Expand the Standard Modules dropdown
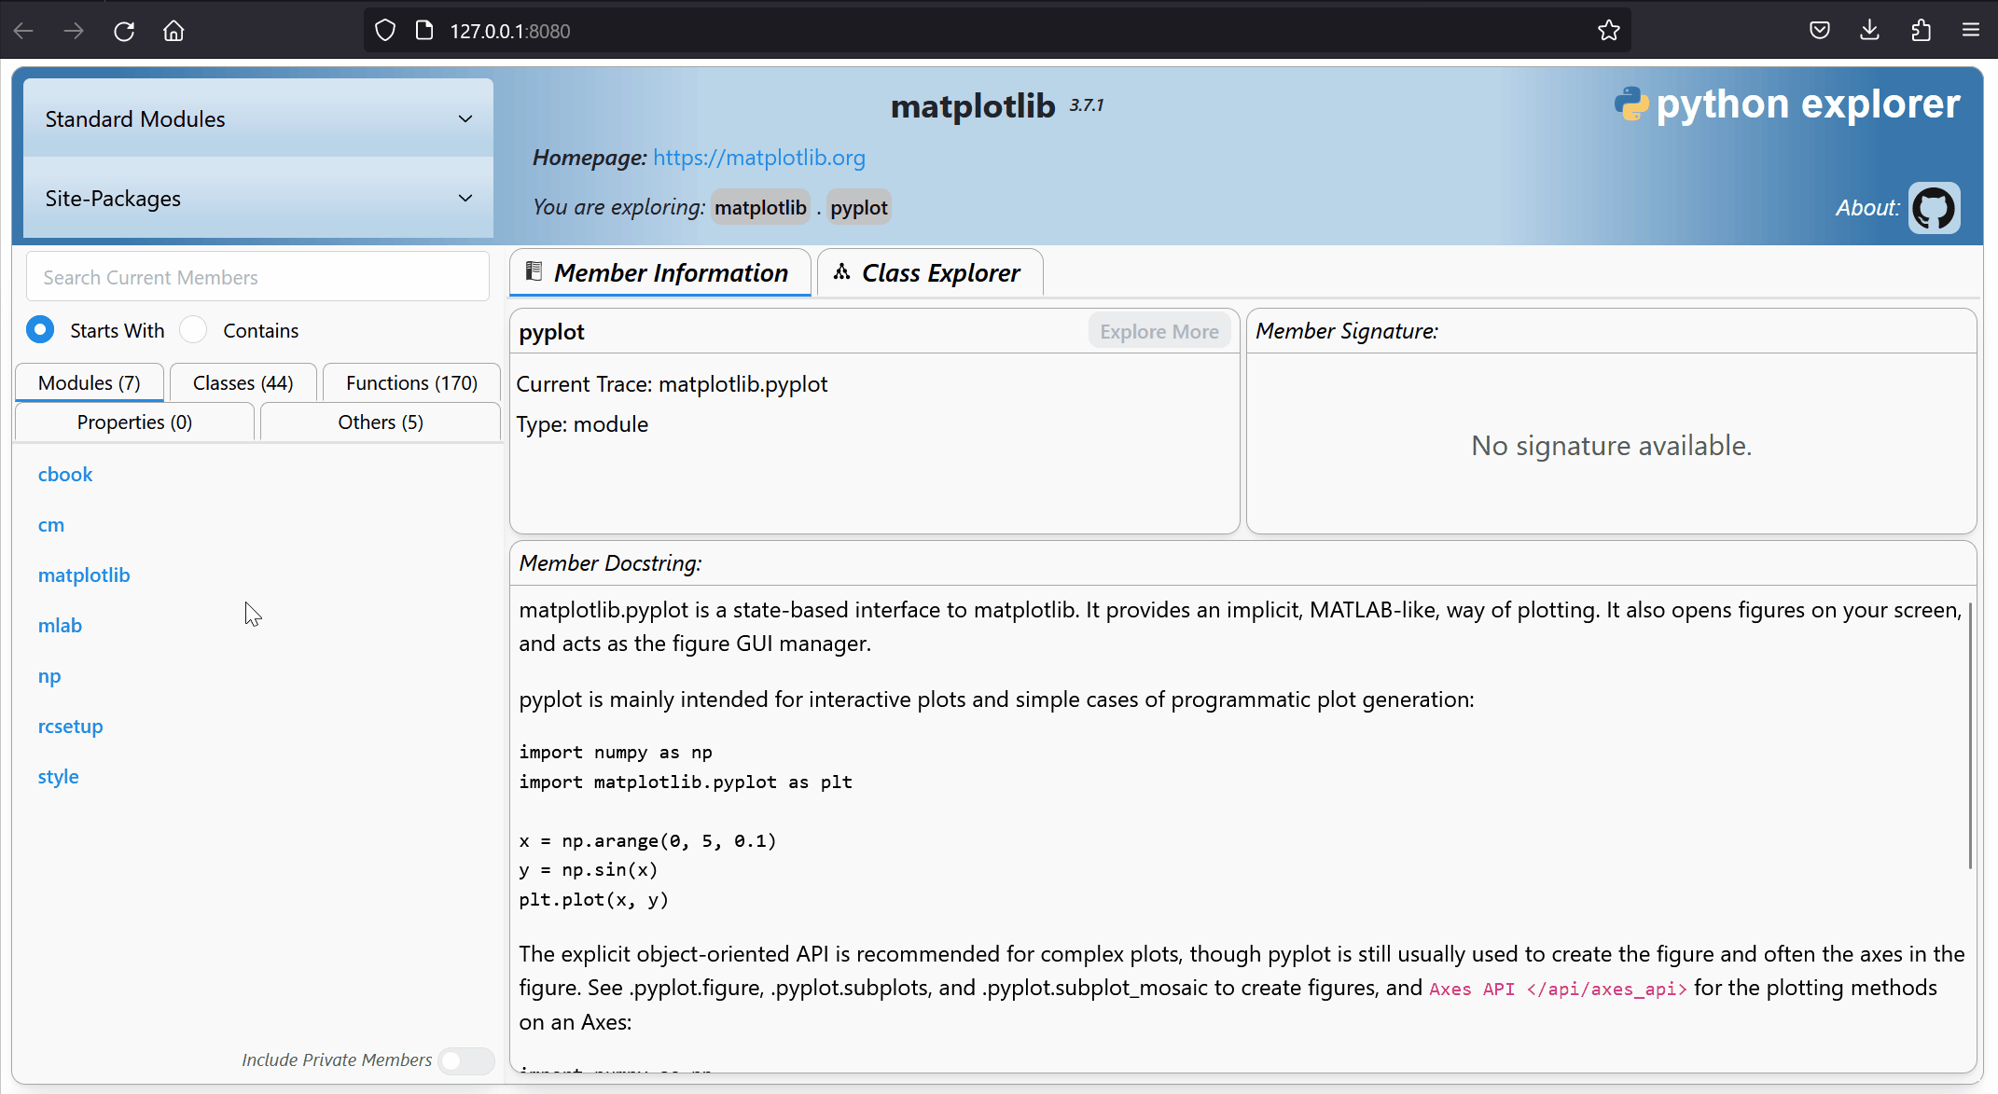The height and width of the screenshot is (1094, 1998). coord(258,118)
